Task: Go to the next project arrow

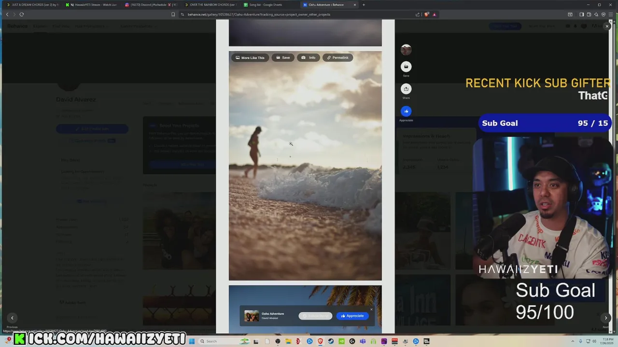Action: coord(606,318)
